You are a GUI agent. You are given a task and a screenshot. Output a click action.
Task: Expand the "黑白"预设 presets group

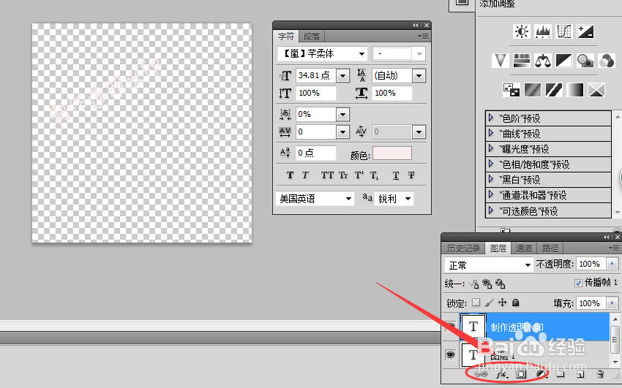pyautogui.click(x=491, y=179)
